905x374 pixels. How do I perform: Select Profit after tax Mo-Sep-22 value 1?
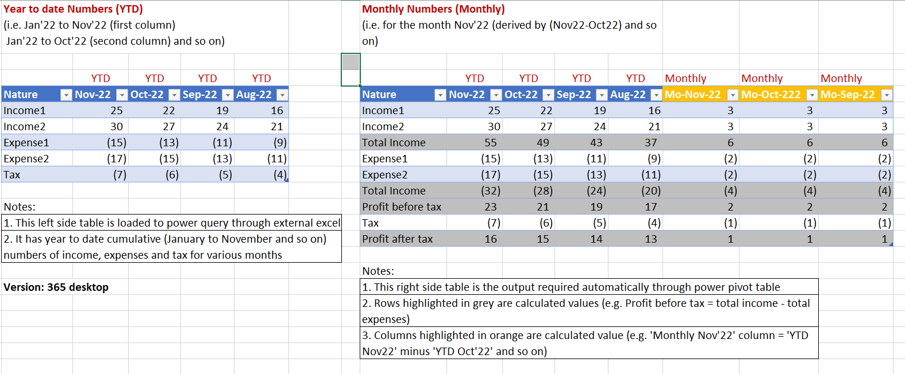pyautogui.click(x=884, y=239)
